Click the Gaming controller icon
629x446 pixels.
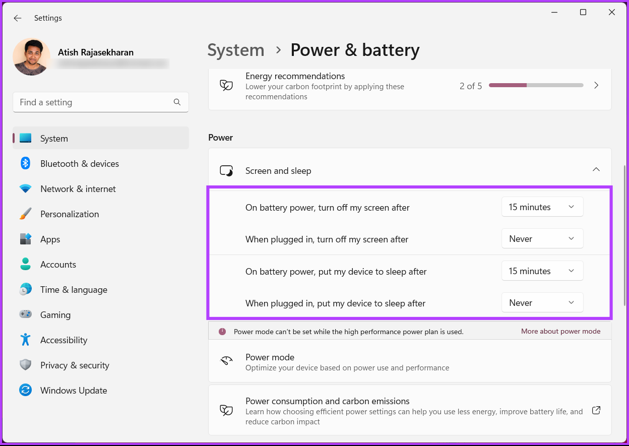pyautogui.click(x=26, y=314)
